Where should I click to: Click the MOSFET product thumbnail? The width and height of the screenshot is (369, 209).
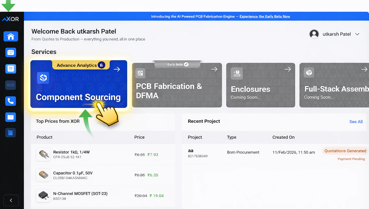coord(43,195)
